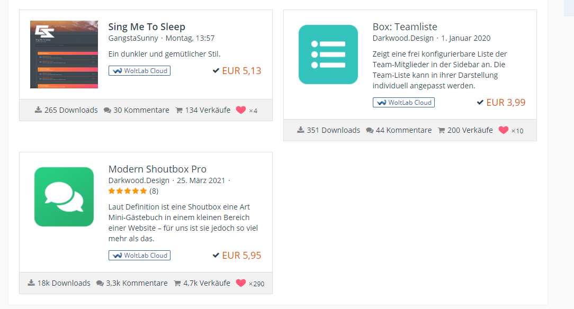This screenshot has height=309, width=574.
Task: Click the Darkwood.Design author on Teamliste
Action: (403, 38)
